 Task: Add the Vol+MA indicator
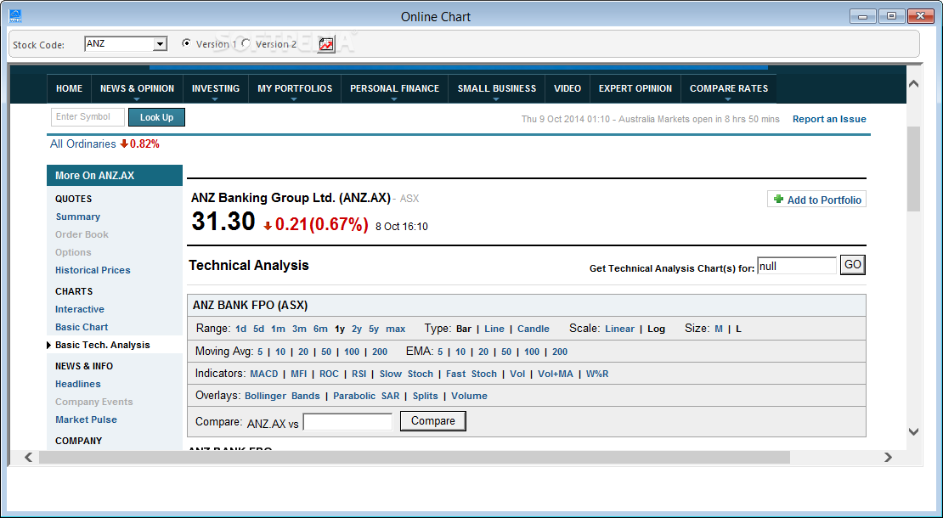[555, 374]
